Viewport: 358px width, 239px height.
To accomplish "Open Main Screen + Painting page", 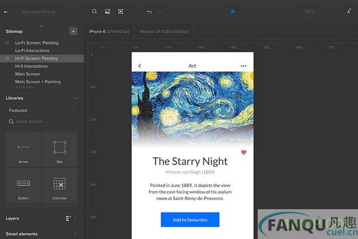I will 38,82.
